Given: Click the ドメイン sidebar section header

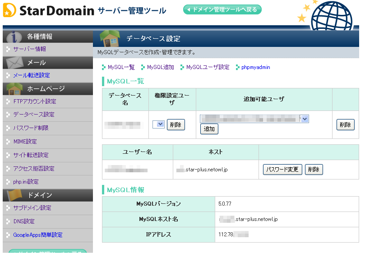Looking at the screenshot, I should click(x=48, y=195).
